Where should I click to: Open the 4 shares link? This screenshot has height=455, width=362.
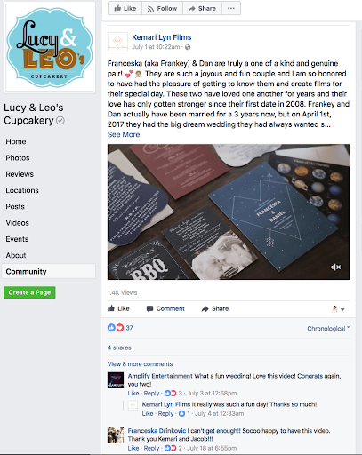(x=119, y=347)
